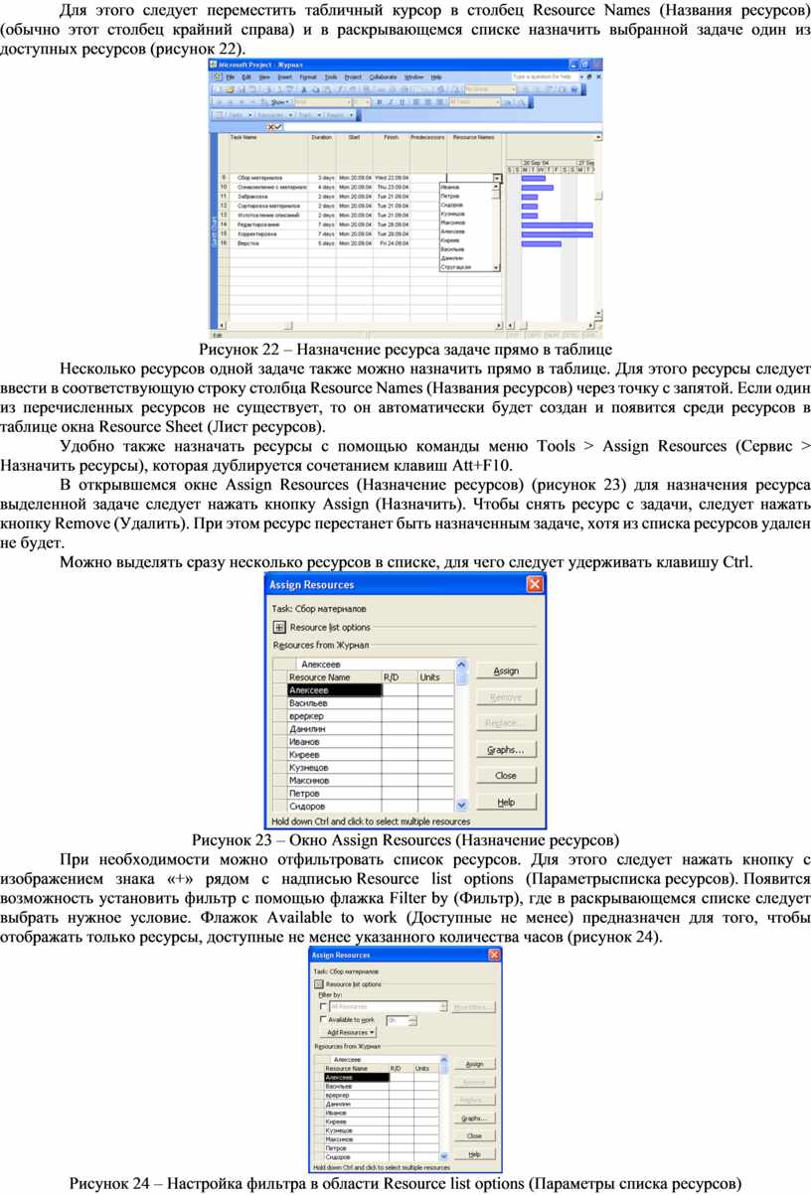Click Close button in the Filter by dialog
The height and width of the screenshot is (1195, 811).
point(474,1135)
